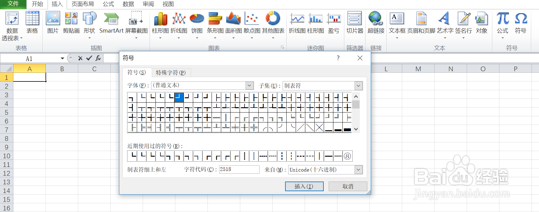539x212 pixels.
Task: Click the character code field showing 2518
Action: click(x=239, y=169)
